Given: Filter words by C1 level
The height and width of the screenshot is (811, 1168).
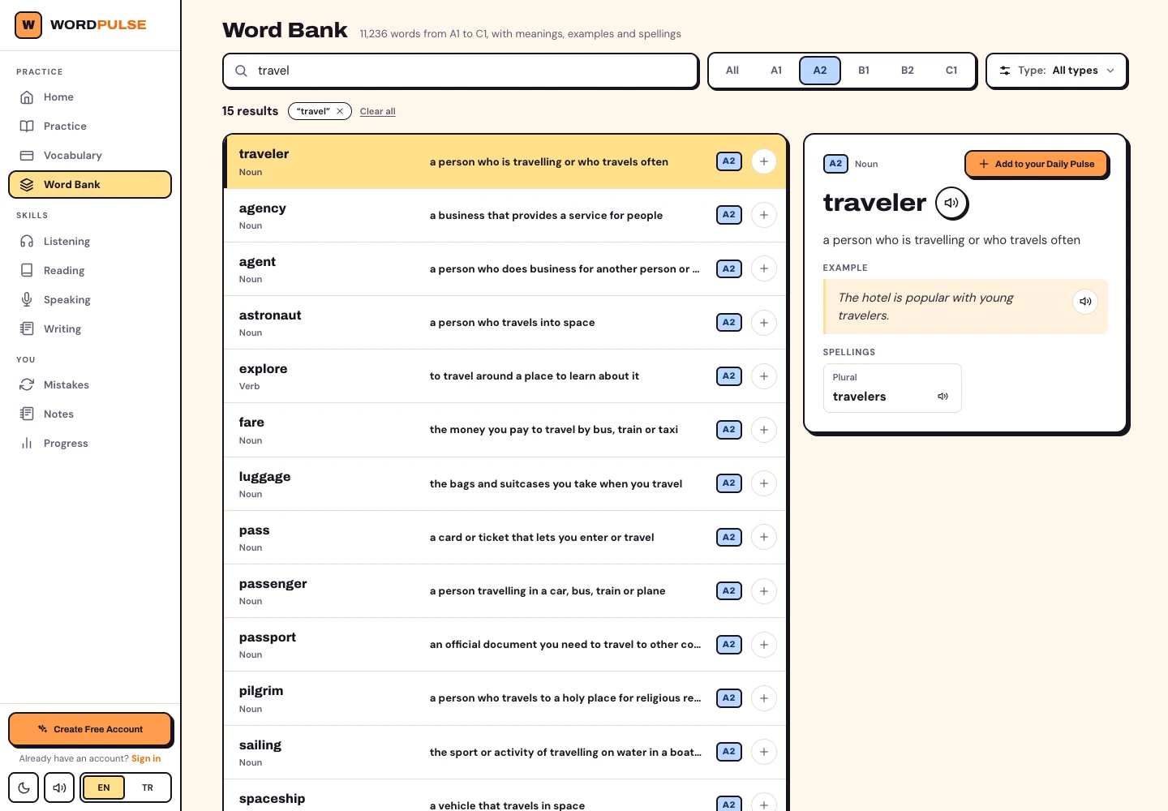Looking at the screenshot, I should click(951, 71).
